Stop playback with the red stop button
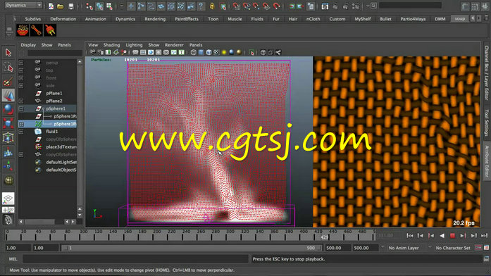 point(452,236)
